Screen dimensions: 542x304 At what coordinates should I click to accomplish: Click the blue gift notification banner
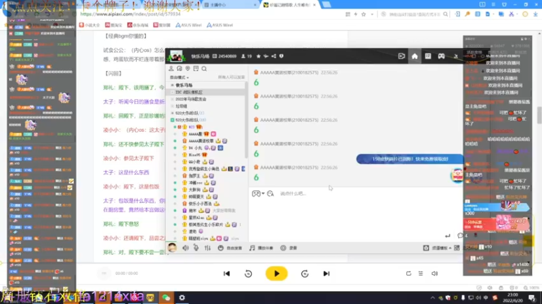[x=410, y=159]
